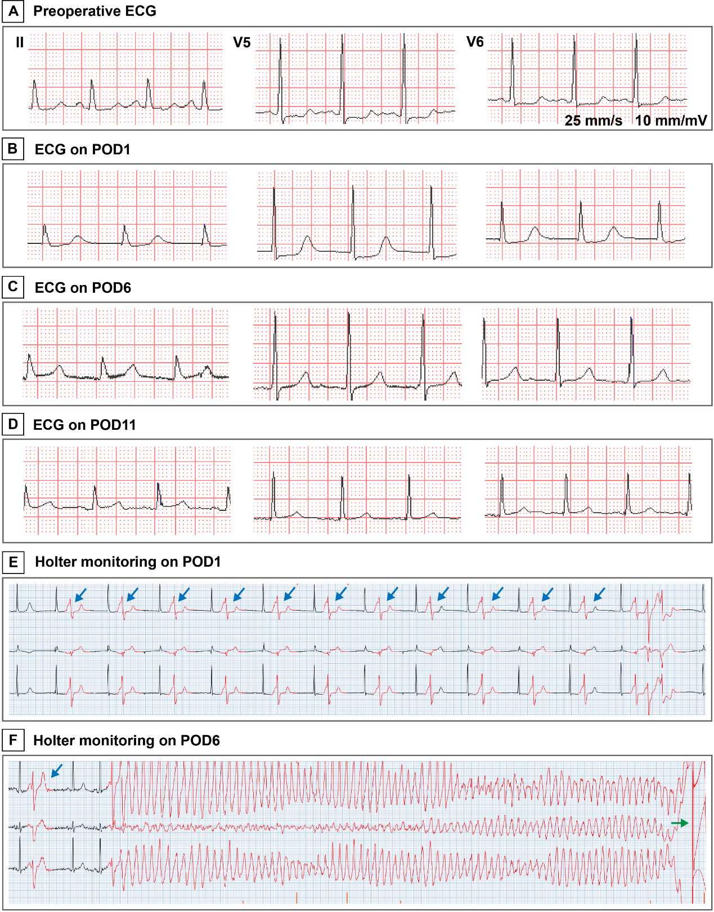This screenshot has width=714, height=912.
Task: Click the lead II label
Action: (20, 43)
